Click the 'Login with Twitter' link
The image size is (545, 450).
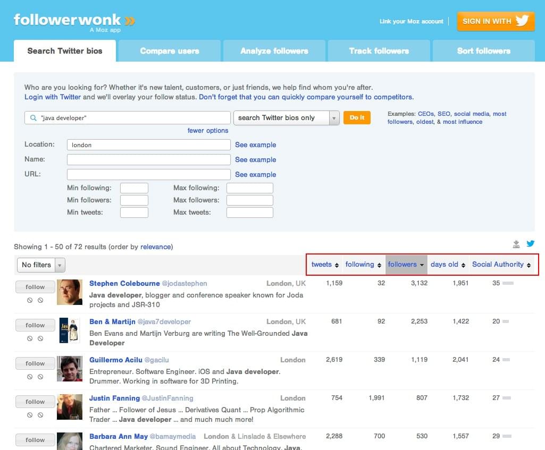click(53, 97)
